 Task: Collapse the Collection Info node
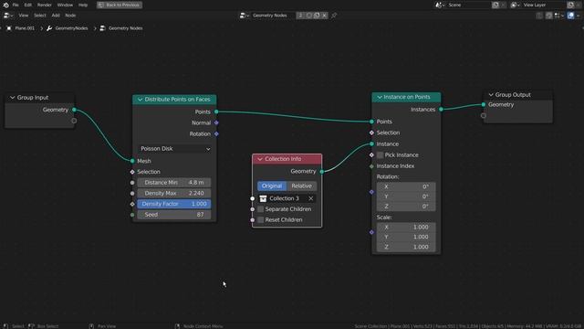coord(260,159)
